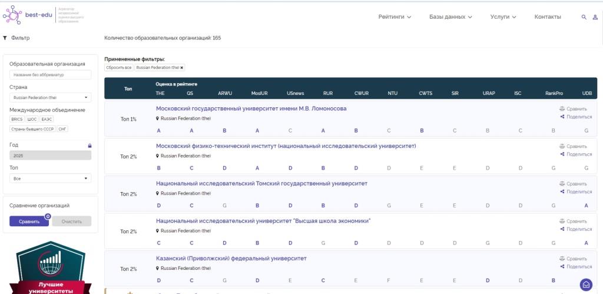Click the CWTS column header

(425, 93)
